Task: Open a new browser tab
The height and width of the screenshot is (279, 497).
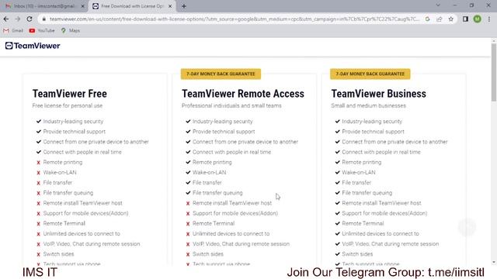Action: 184,6
